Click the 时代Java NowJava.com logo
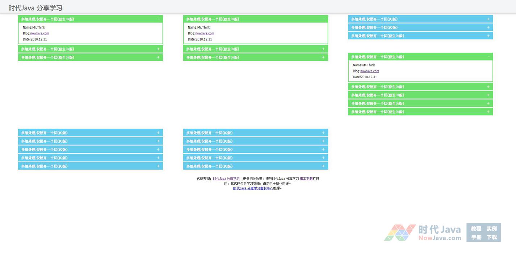Viewport: 516px width, 260px height. 422,232
